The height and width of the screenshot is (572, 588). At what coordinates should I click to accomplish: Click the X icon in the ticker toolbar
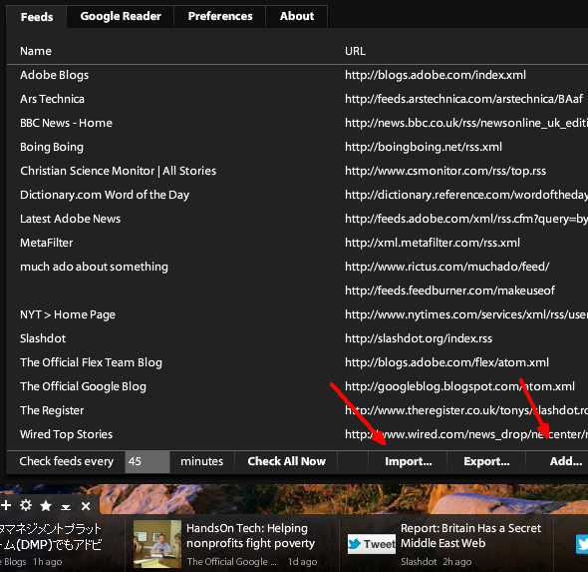(86, 506)
